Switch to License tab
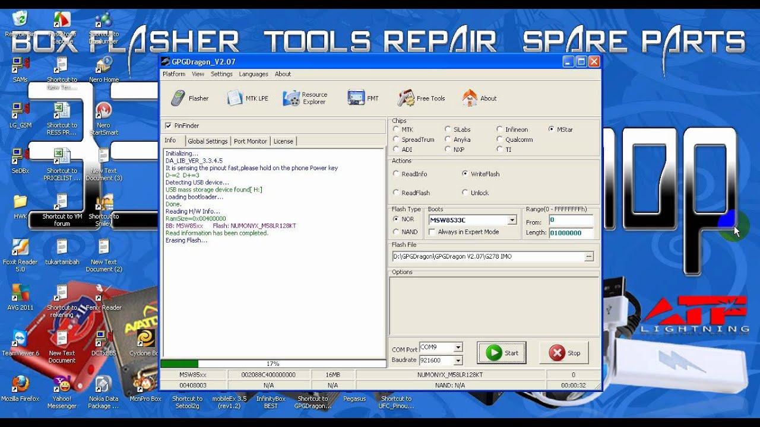Viewport: 760px width, 427px height. tap(283, 141)
